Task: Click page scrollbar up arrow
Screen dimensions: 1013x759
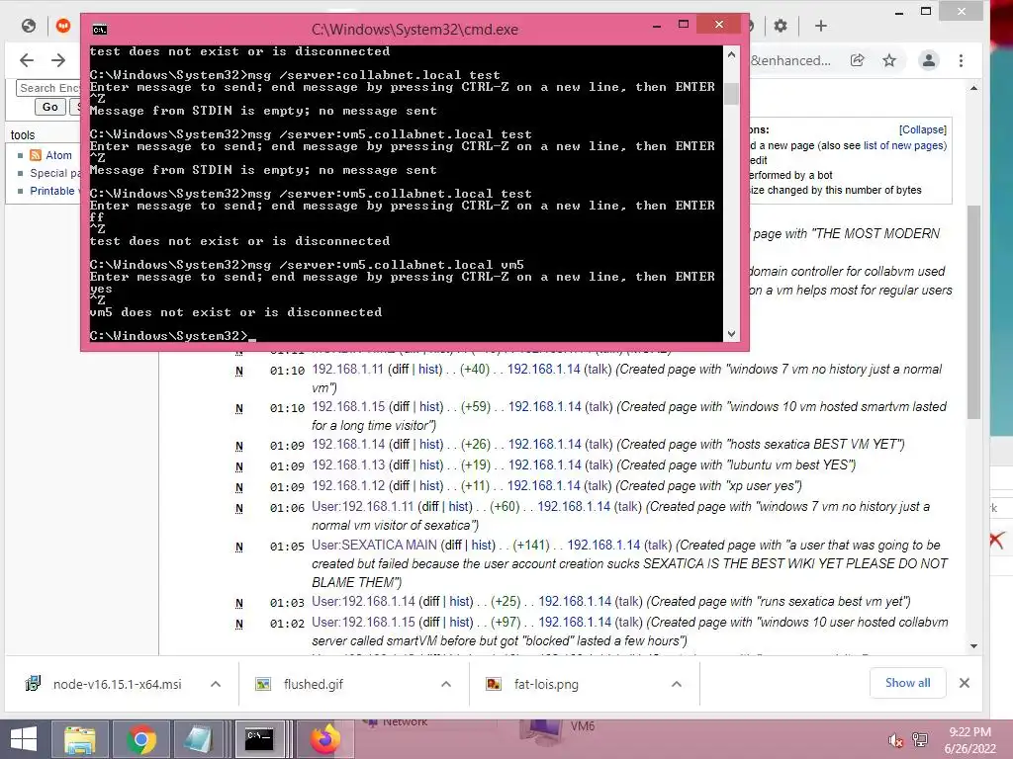Action: click(973, 88)
